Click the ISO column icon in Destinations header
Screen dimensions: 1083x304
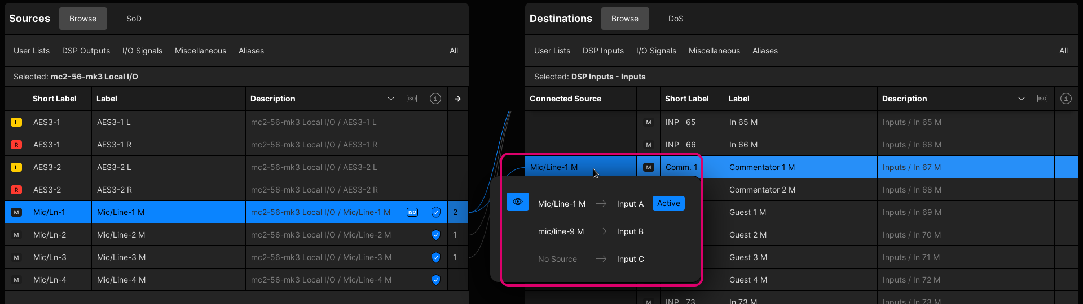tap(1042, 99)
